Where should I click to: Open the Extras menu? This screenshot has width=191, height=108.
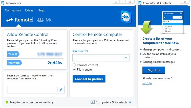click(x=29, y=10)
